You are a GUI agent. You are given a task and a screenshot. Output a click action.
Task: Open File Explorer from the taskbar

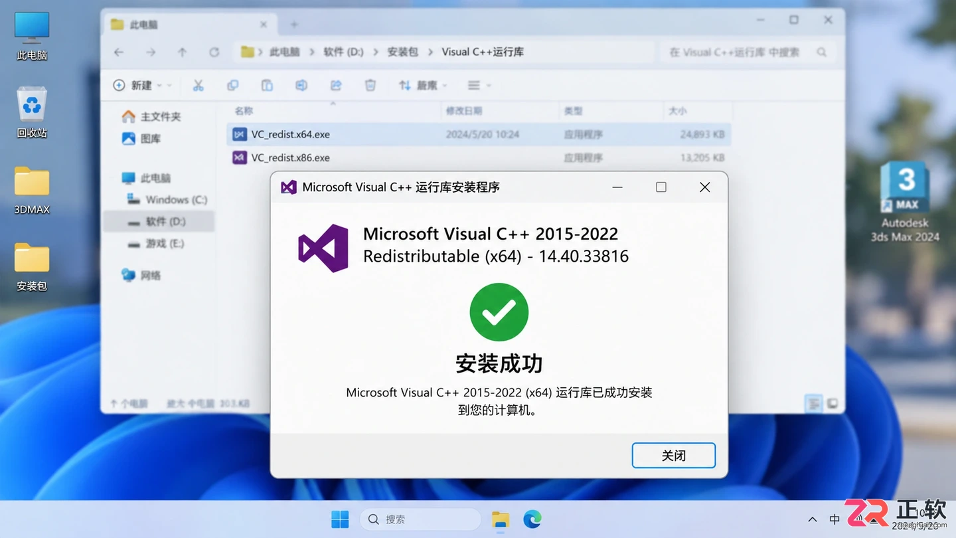tap(501, 519)
